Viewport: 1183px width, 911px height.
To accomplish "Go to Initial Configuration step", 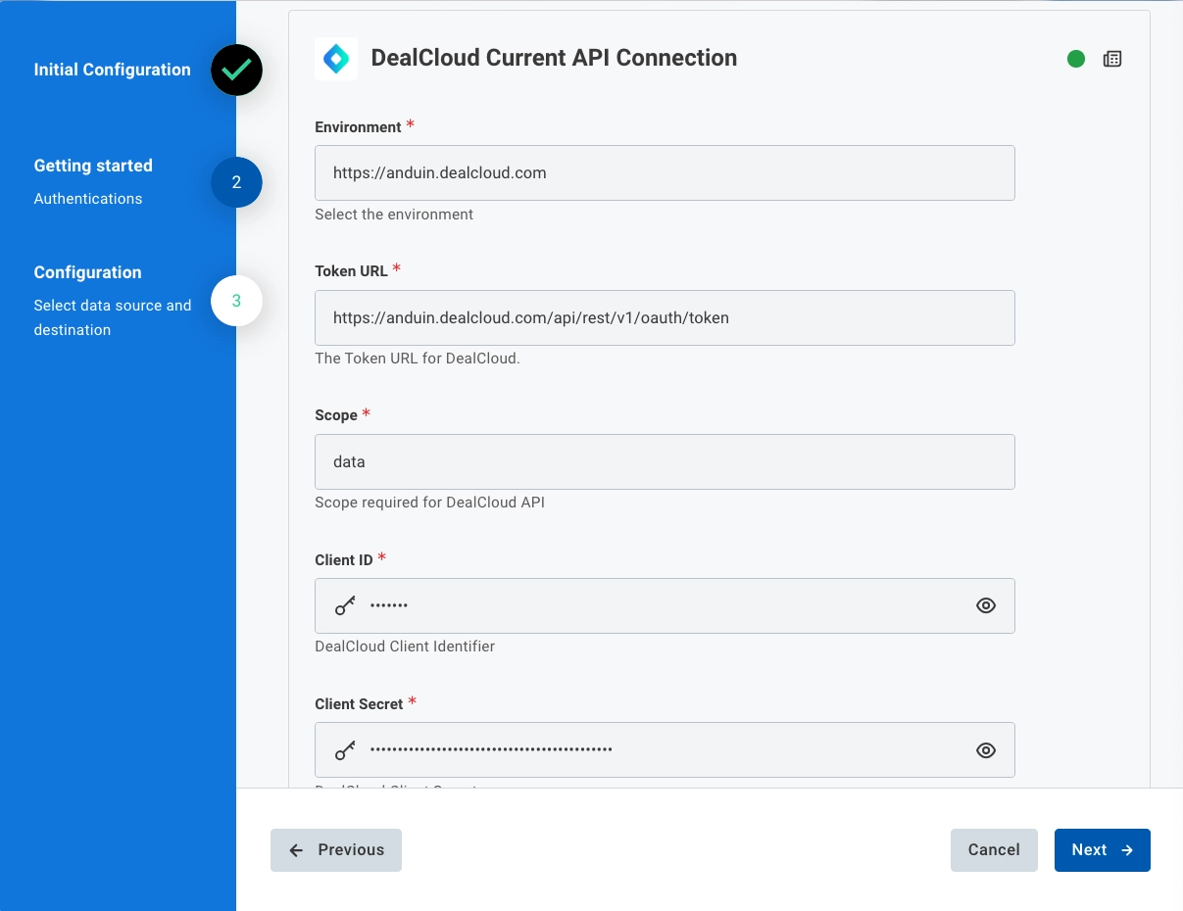I will pos(113,70).
